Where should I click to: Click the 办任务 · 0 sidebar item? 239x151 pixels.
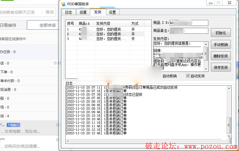point(29,52)
